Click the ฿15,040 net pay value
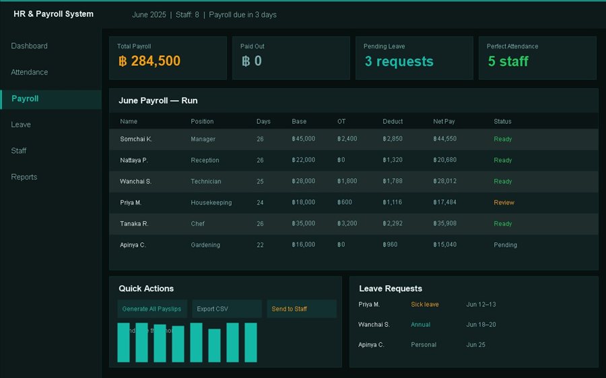Screen dimensions: 606x378 pos(445,245)
